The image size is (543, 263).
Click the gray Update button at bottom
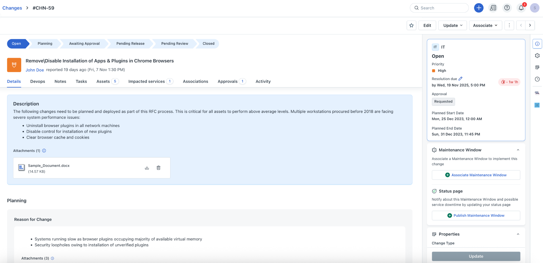pyautogui.click(x=476, y=256)
